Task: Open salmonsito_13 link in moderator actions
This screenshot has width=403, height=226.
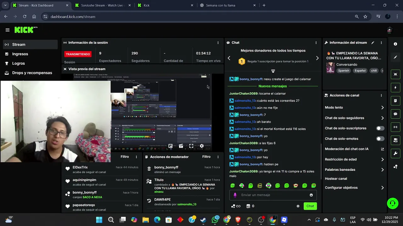Action: (187, 204)
